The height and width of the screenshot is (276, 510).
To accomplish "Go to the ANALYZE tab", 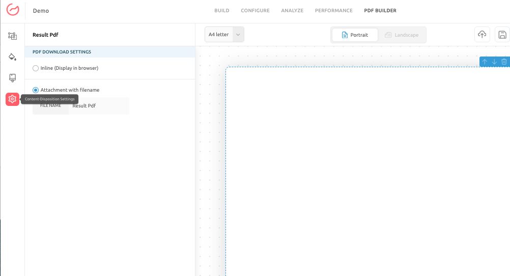I will (292, 10).
